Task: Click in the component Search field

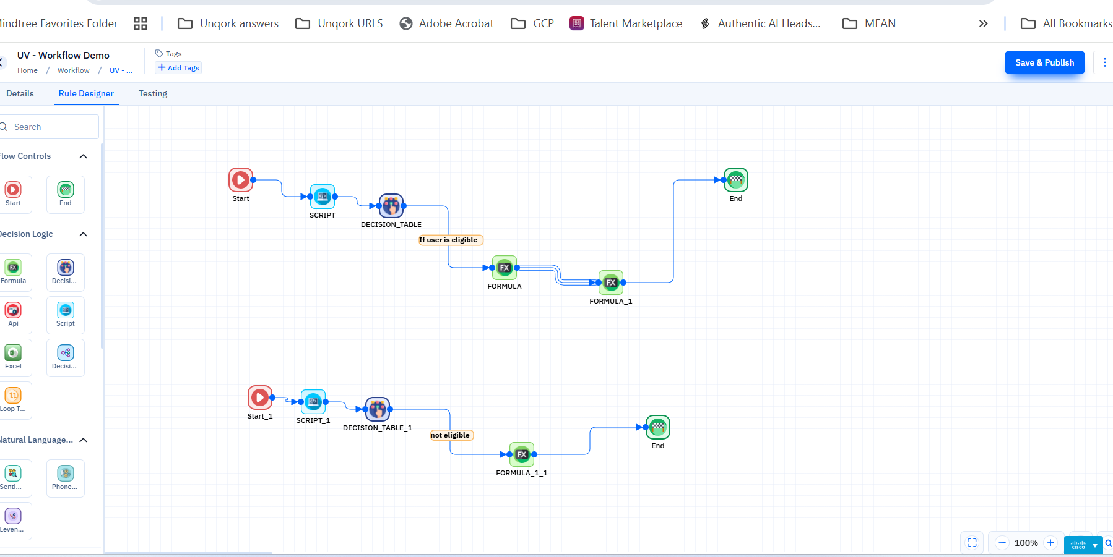Action: [x=50, y=127]
